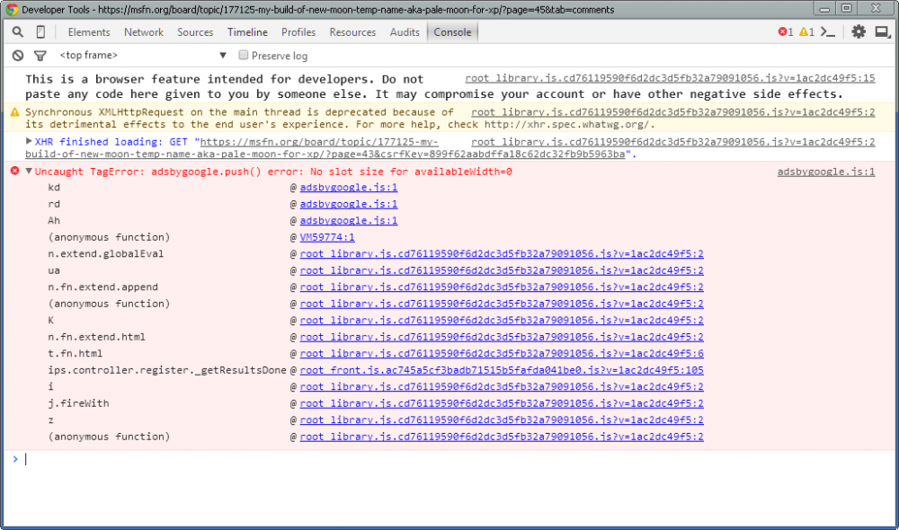This screenshot has height=530, width=899.
Task: Focus the console input prompt line
Action: coord(449,459)
